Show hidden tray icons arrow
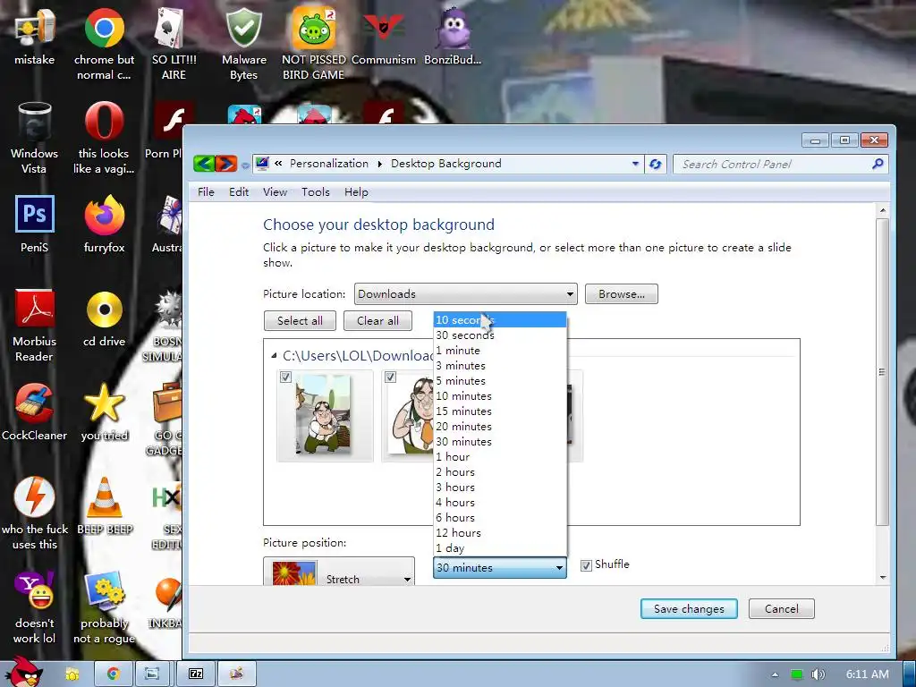Viewport: 916px width, 687px height. [x=775, y=674]
